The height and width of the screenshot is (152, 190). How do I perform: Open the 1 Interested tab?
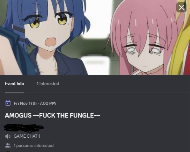click(48, 83)
